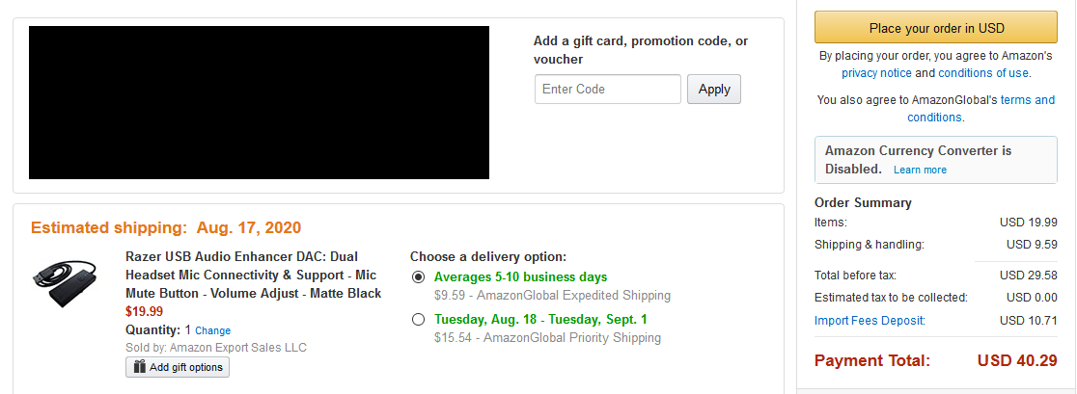Click the $19.99 item price
The image size is (1077, 394).
click(144, 312)
